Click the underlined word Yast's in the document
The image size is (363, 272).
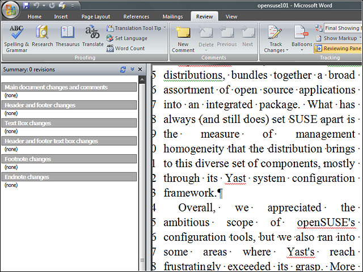(301, 252)
